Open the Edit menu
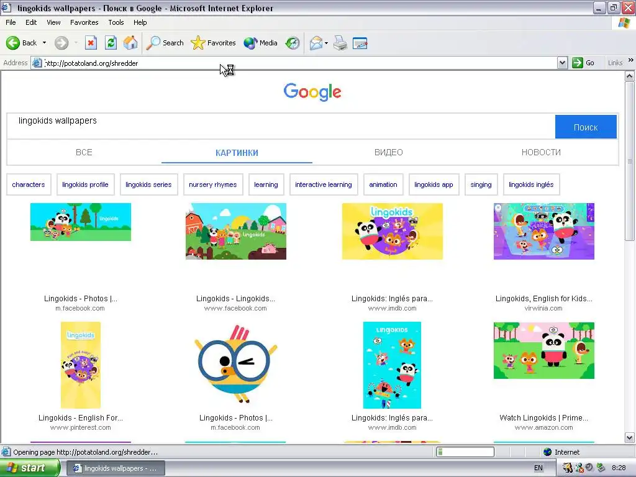Image resolution: width=636 pixels, height=477 pixels. click(31, 22)
